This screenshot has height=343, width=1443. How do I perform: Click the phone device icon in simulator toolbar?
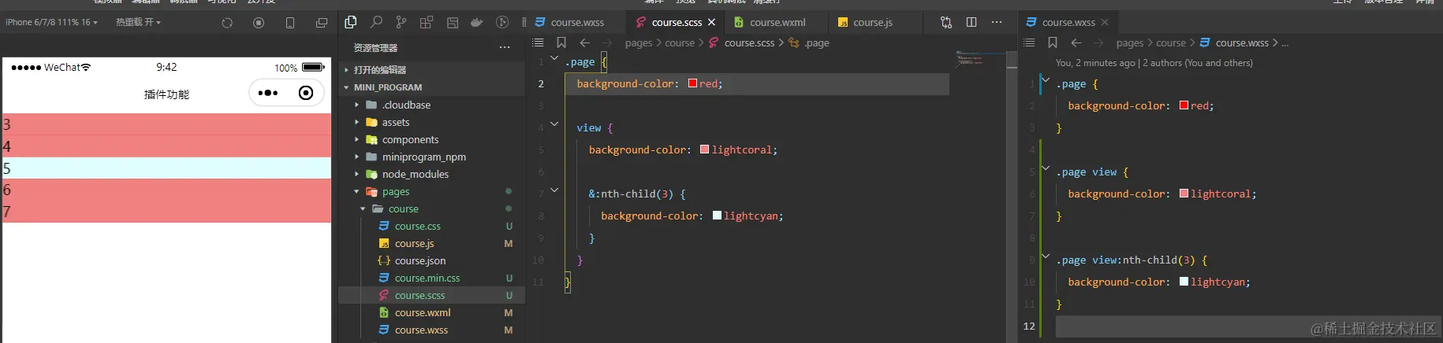[290, 23]
